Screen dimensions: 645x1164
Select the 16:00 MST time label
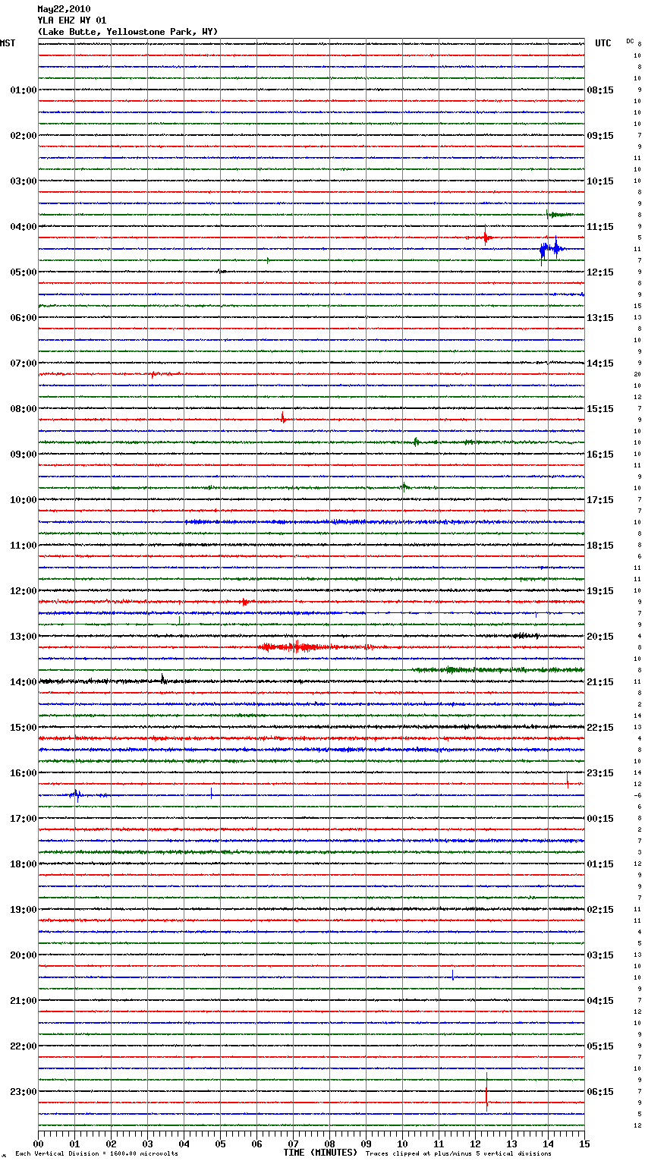click(x=24, y=773)
